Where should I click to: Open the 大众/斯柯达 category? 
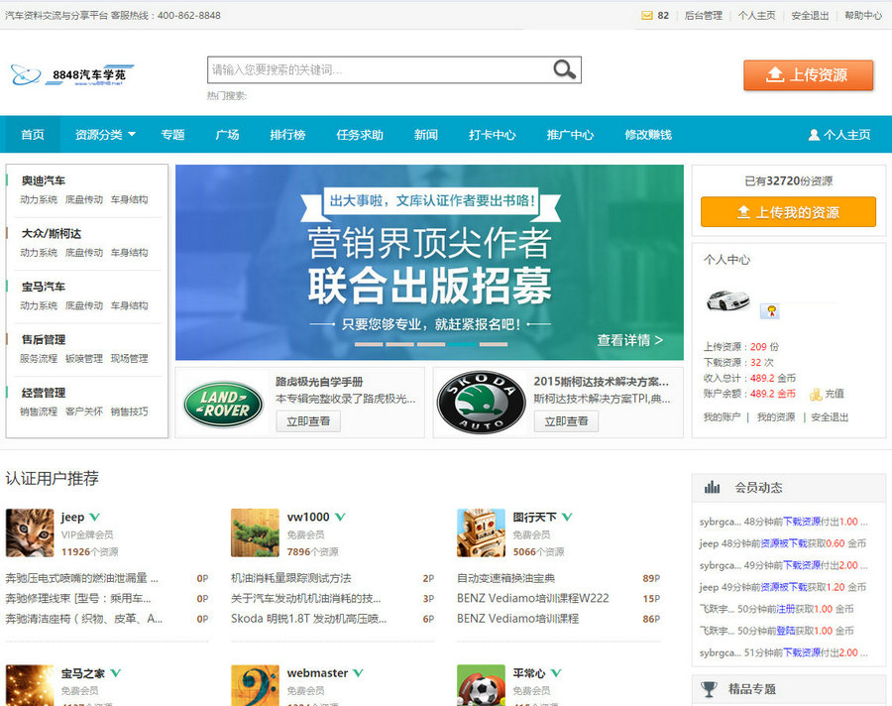pyautogui.click(x=52, y=233)
